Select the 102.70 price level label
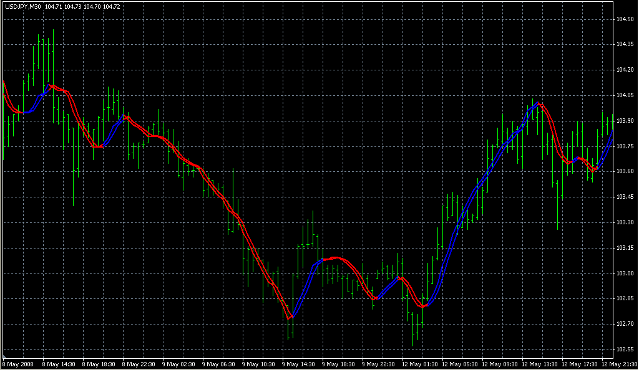The width and height of the screenshot is (639, 370). coord(625,324)
